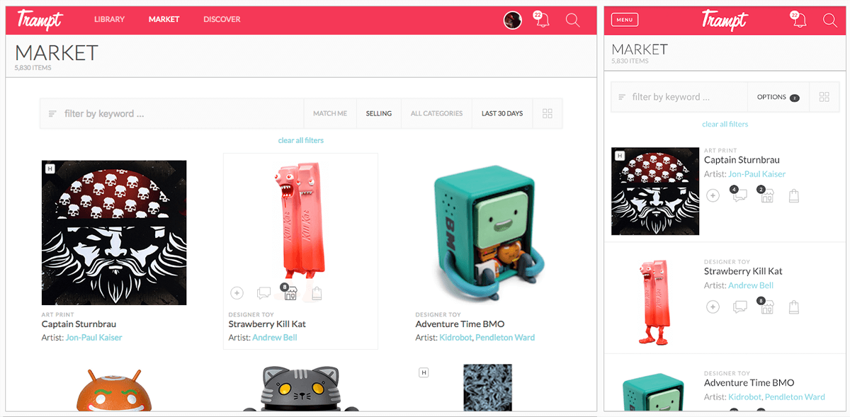Click shopping bag icon on desktop Kill Kat card
850x417 pixels.
click(x=317, y=292)
